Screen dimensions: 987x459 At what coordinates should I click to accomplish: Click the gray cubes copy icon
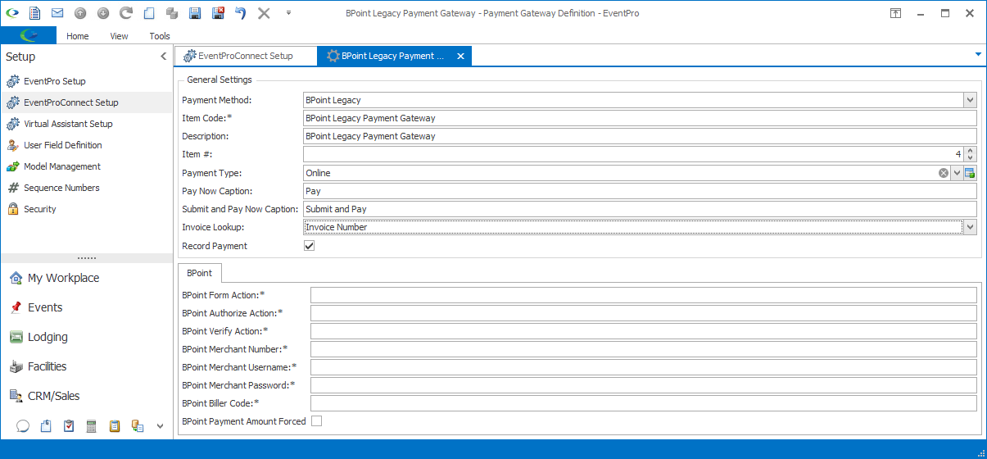pos(172,13)
